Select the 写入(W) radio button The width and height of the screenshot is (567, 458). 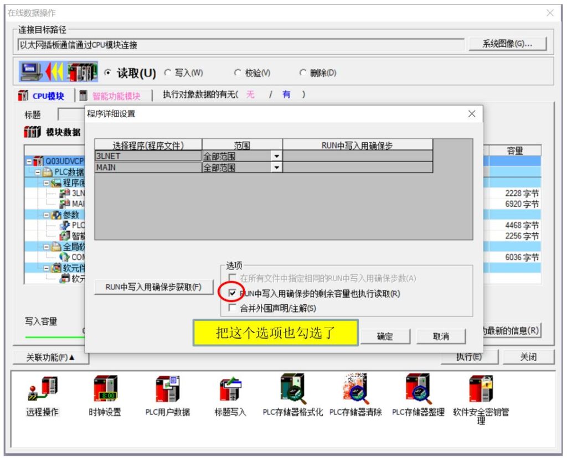click(x=167, y=73)
